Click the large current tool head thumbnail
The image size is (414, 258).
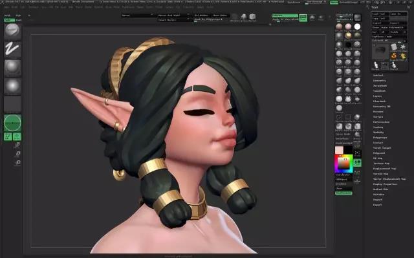click(x=380, y=52)
